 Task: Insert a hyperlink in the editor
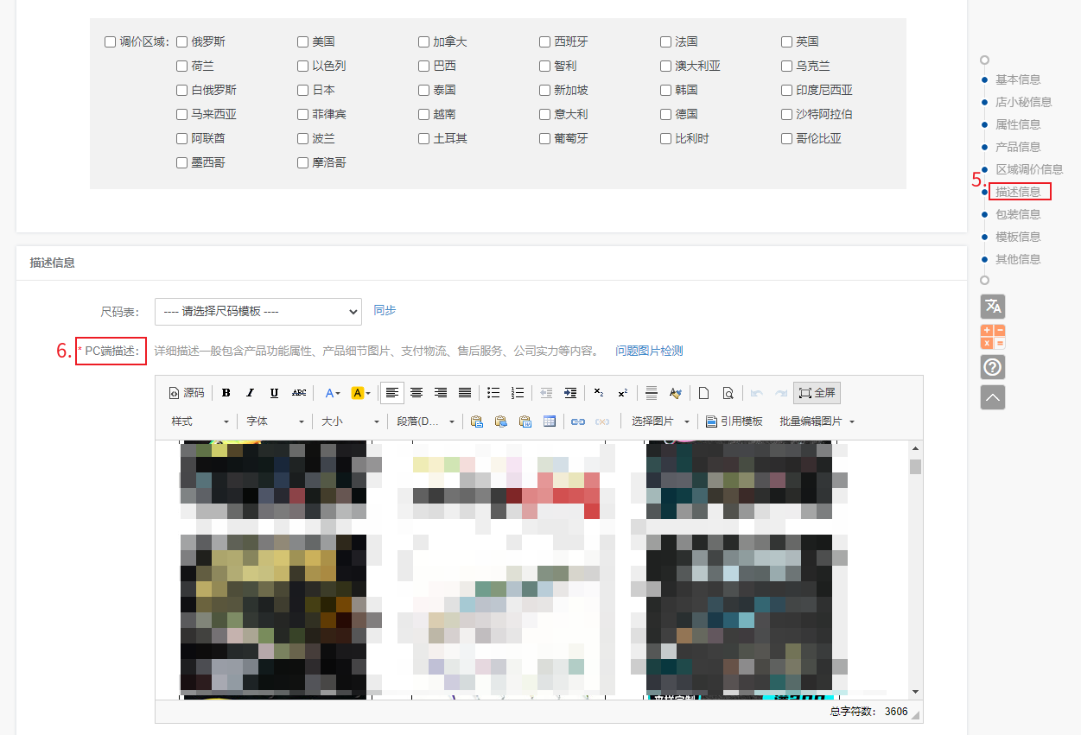coord(578,421)
